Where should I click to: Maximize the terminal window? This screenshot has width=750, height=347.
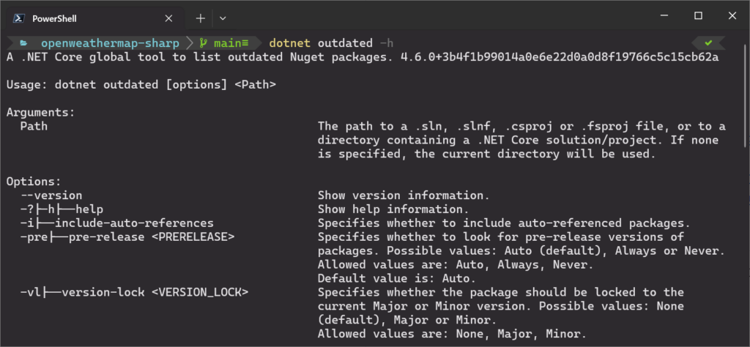[698, 16]
